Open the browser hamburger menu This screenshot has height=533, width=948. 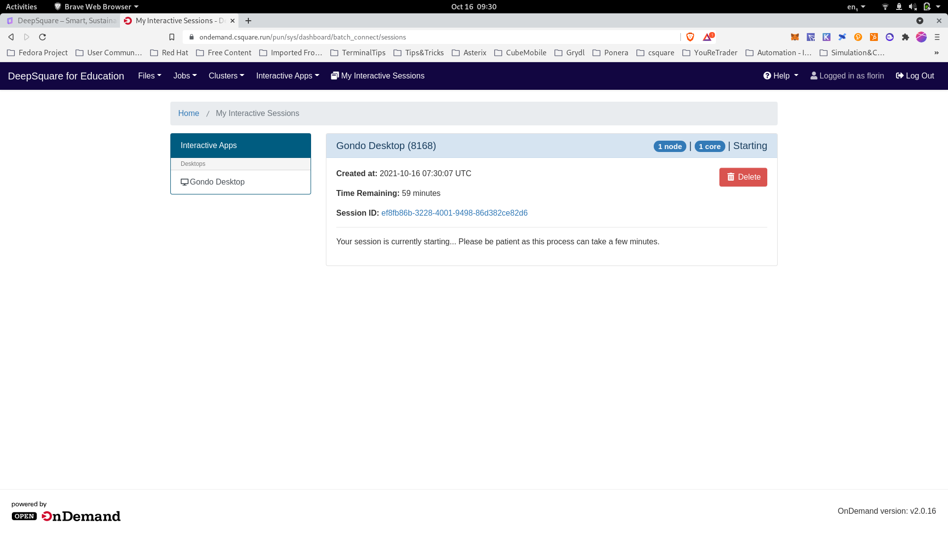click(937, 37)
